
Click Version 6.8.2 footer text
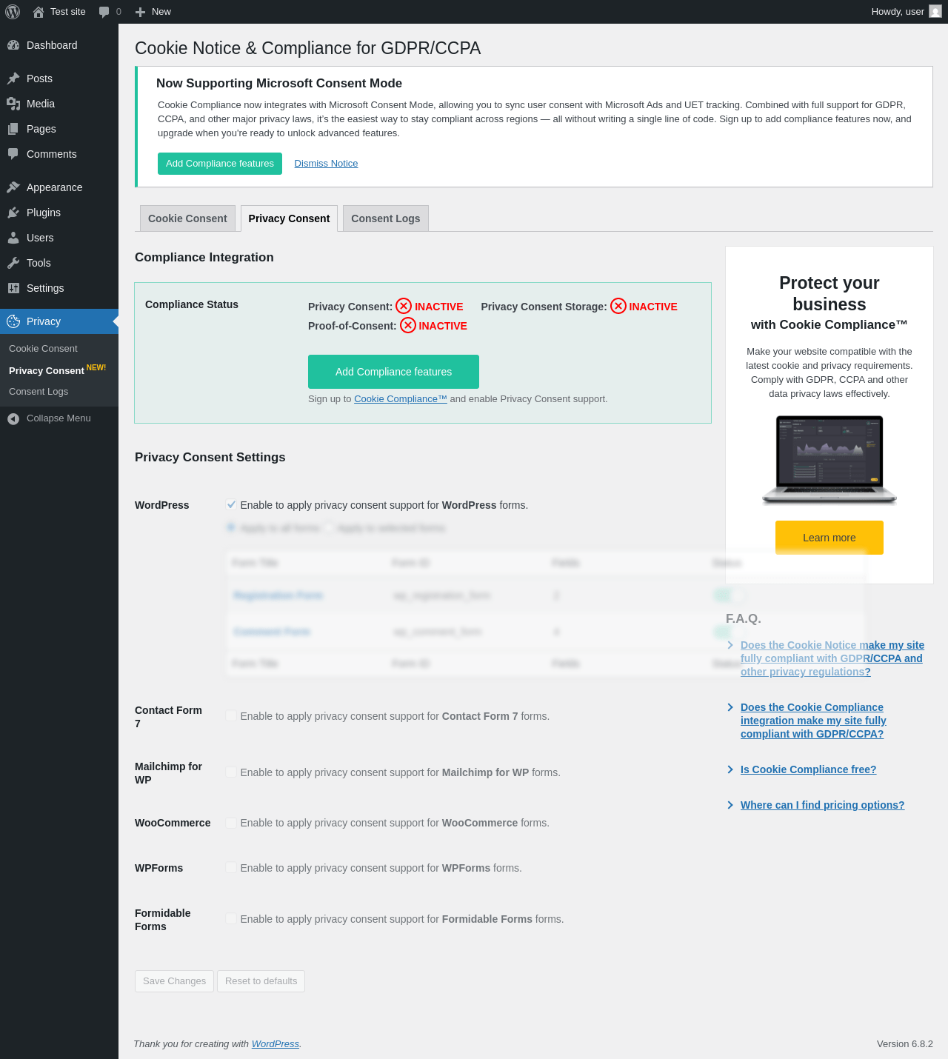[905, 1044]
